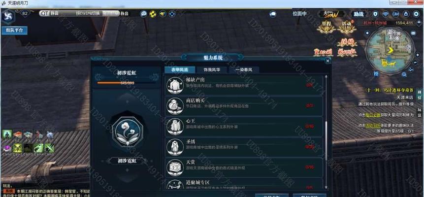424x197 pixels.
Task: Switch to the 一染春风 tab
Action: tap(244, 69)
